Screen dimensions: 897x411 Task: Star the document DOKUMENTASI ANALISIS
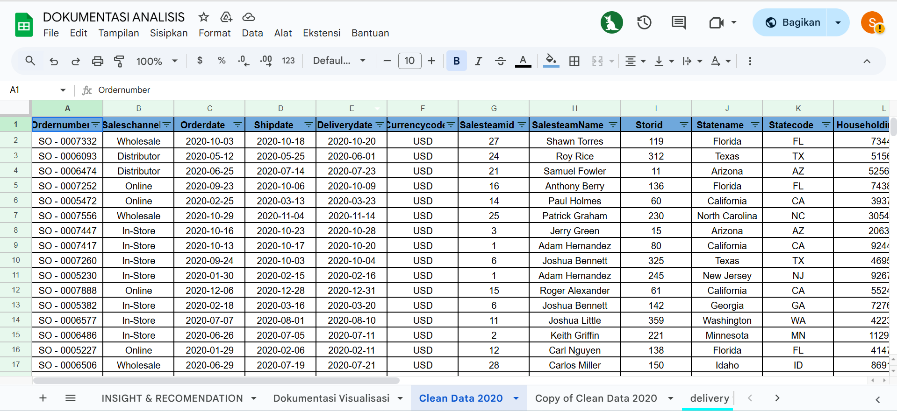coord(203,17)
